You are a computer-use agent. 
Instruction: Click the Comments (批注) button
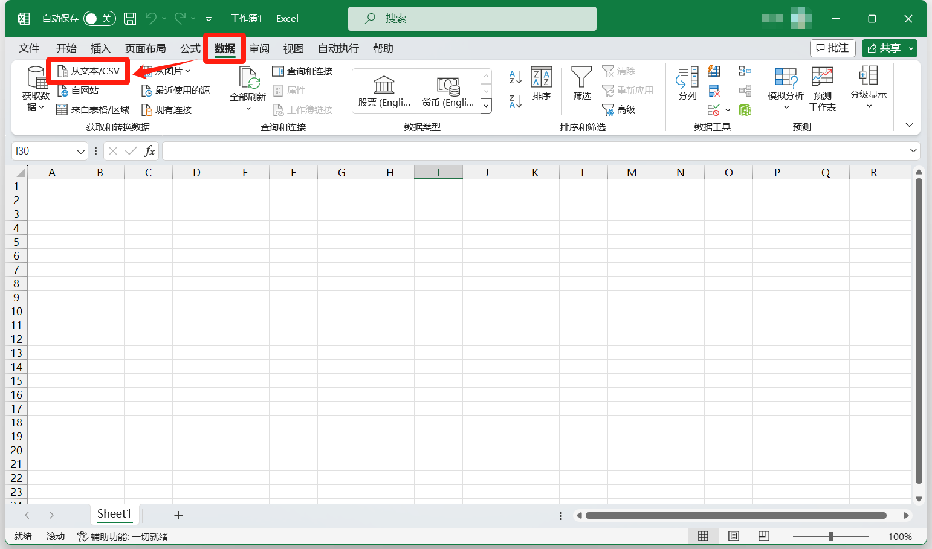(832, 48)
